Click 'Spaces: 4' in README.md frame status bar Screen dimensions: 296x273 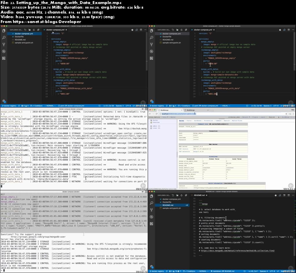(264, 271)
